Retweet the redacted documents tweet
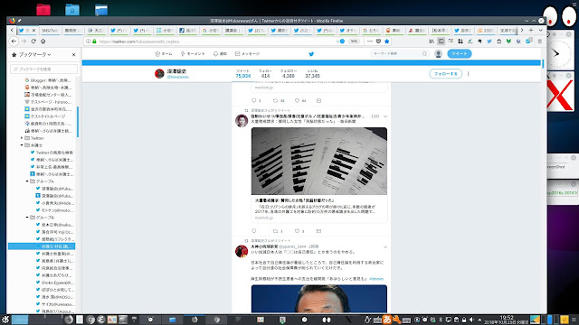 coord(275,231)
